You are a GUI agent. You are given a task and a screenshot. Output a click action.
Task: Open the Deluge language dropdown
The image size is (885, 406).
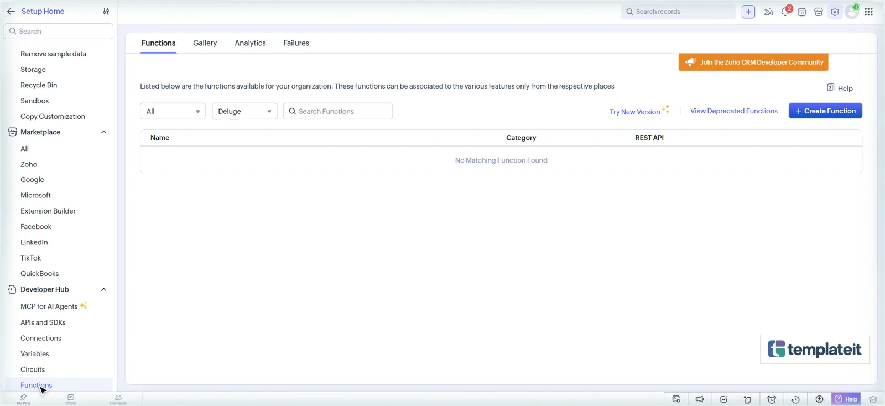244,111
